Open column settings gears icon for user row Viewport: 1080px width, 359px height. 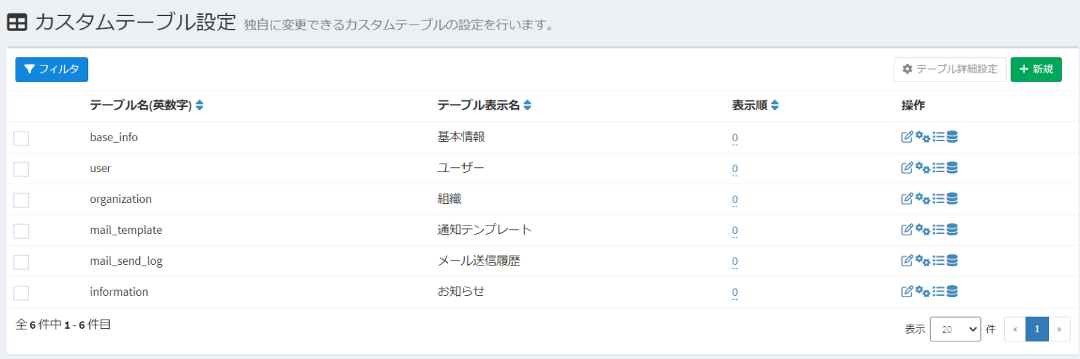click(x=922, y=168)
